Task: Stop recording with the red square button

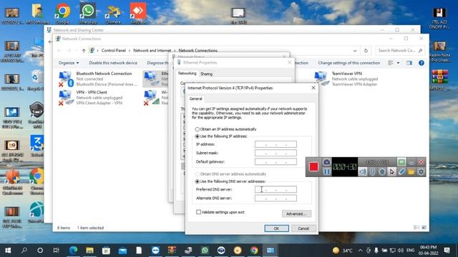Action: (313, 166)
